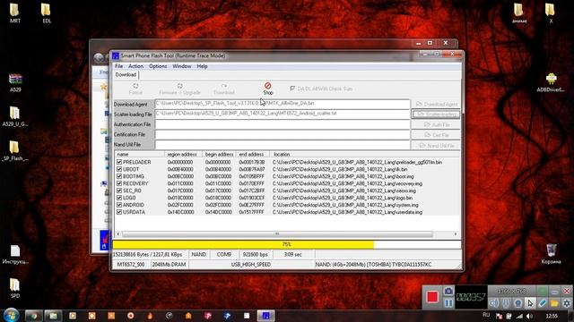This screenshot has width=574, height=322.
Task: Pause the screen recorder
Action: pyautogui.click(x=448, y=303)
